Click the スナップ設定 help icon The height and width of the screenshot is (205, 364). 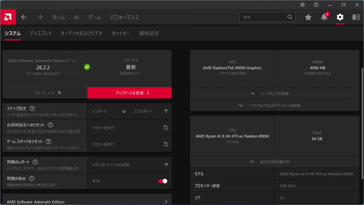click(x=32, y=108)
